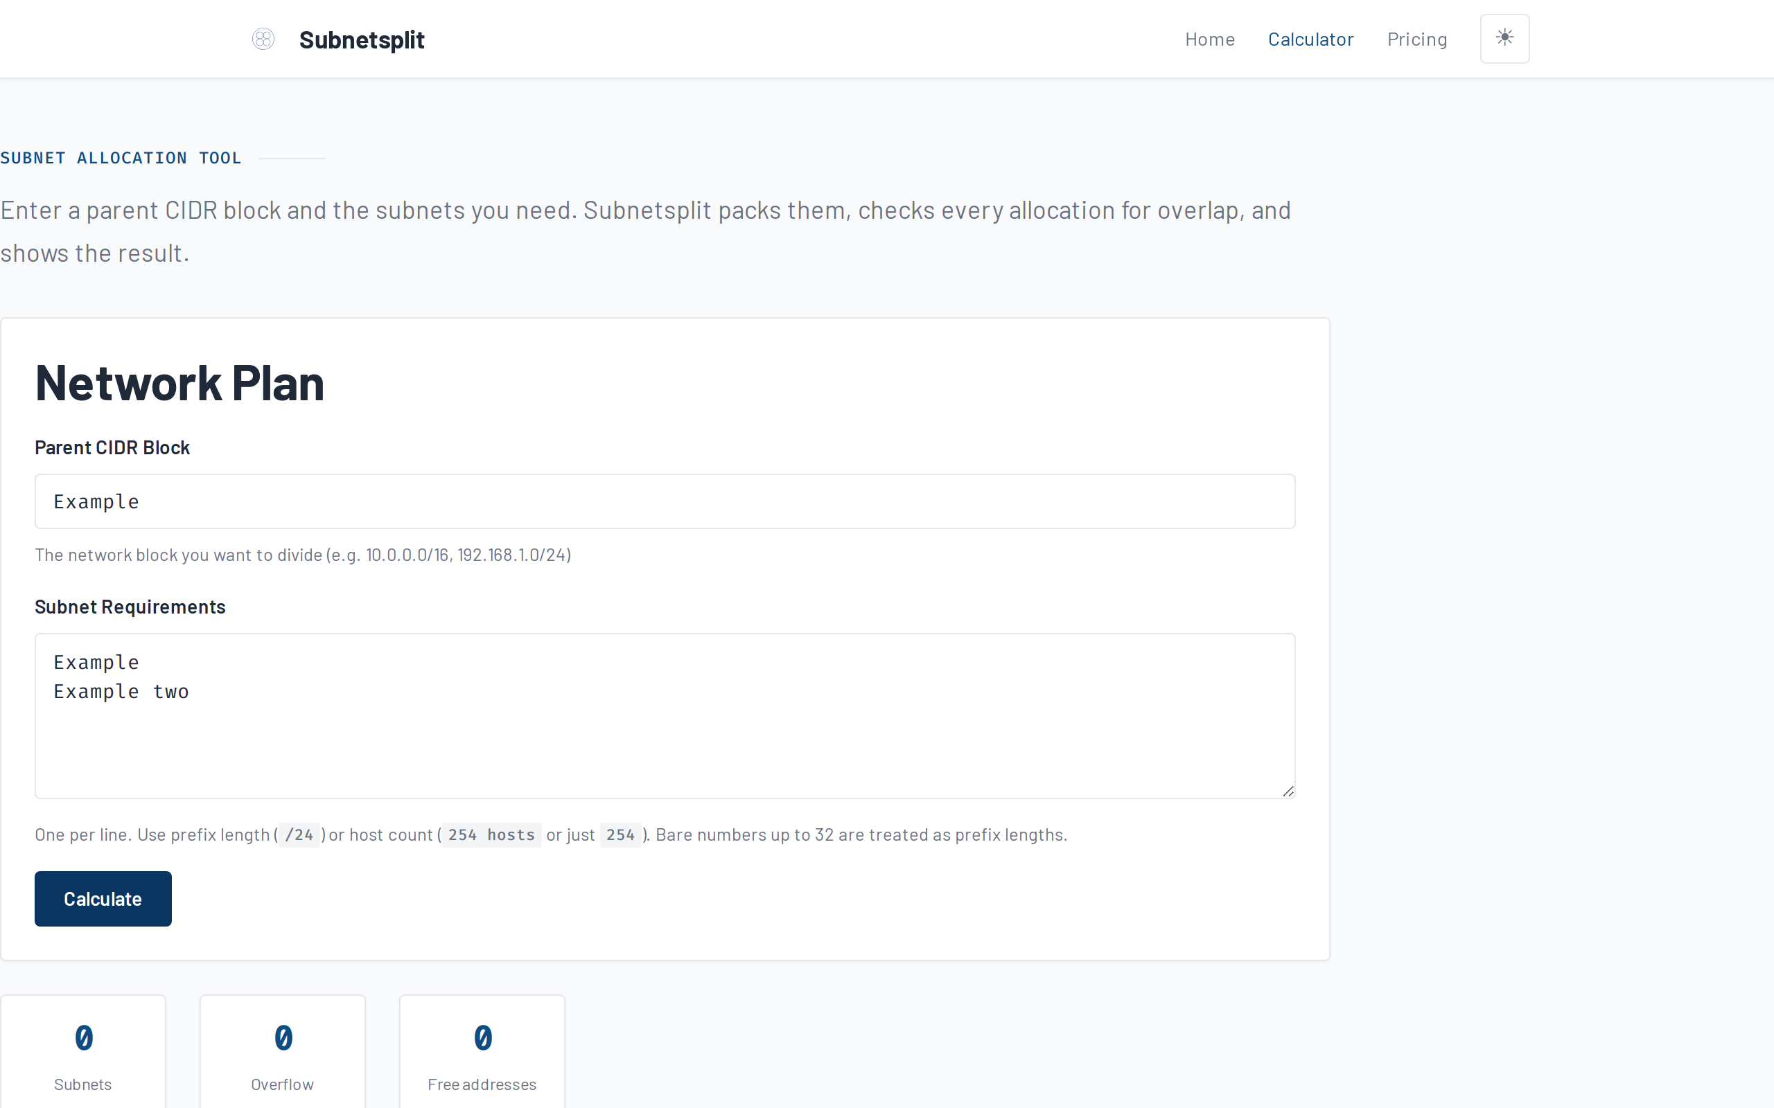This screenshot has height=1108, width=1774.
Task: Grab the textarea resize handle corner
Action: coord(1288,791)
